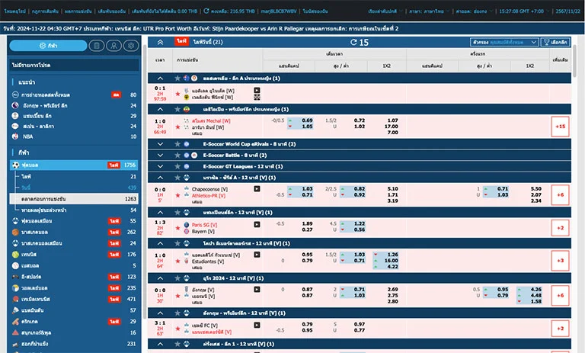Switch to the main sports tab in sidebar
The height and width of the screenshot is (353, 585).
pos(48,46)
